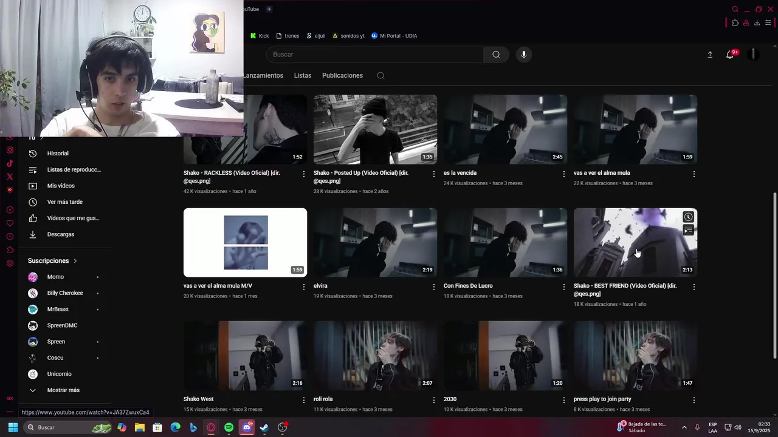Switch to the Listas channel tab
Viewport: 778px width, 437px height.
(303, 76)
